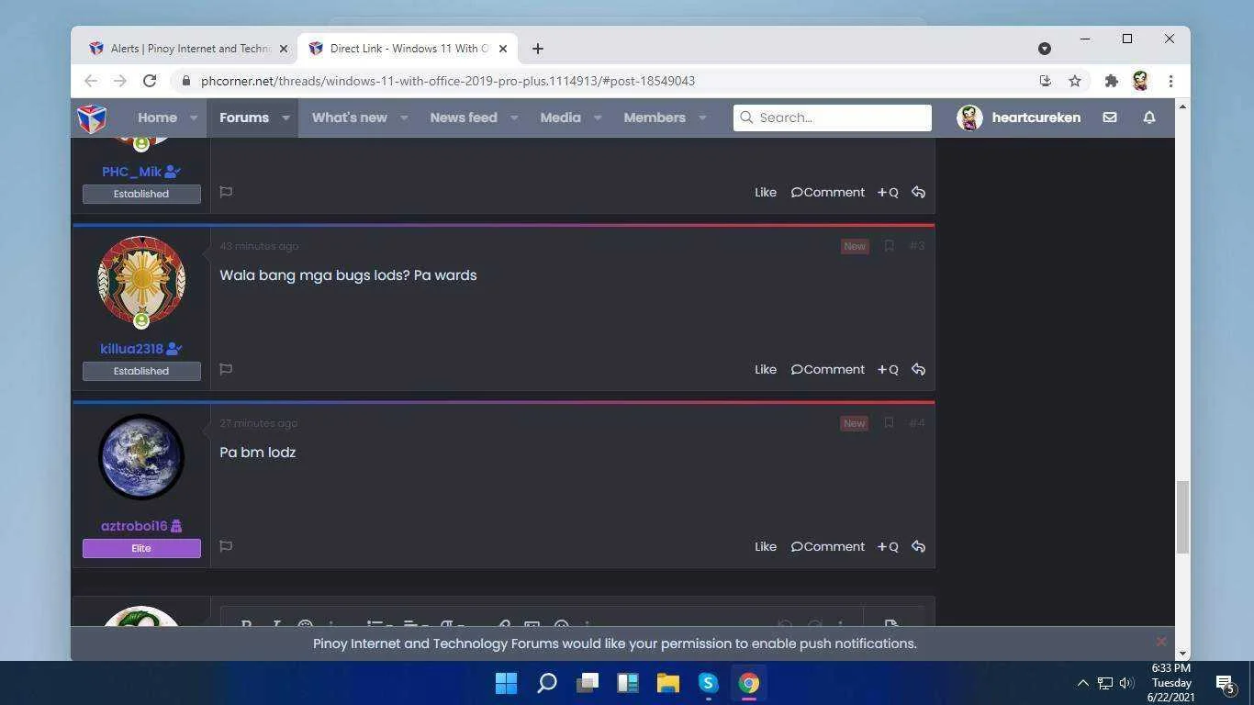The width and height of the screenshot is (1254, 705).
Task: Expand the What's new dropdown arrow
Action: click(404, 117)
